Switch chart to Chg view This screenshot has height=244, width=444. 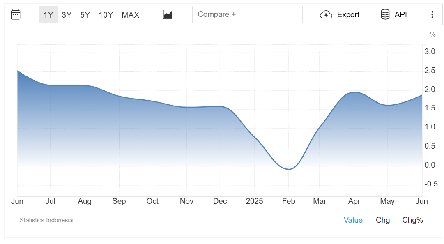383,220
